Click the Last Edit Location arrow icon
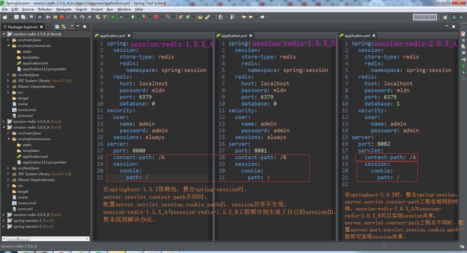This screenshot has height=253, width=467. point(244,17)
